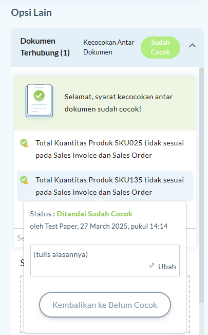Click the Kecocokan Antar Dokumen label

(109, 47)
